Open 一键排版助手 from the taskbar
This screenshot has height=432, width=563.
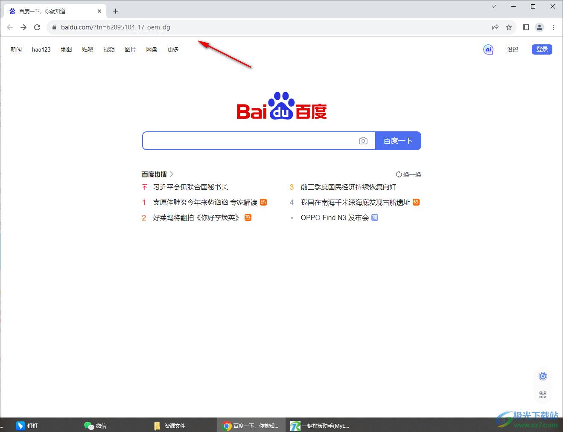pos(320,426)
